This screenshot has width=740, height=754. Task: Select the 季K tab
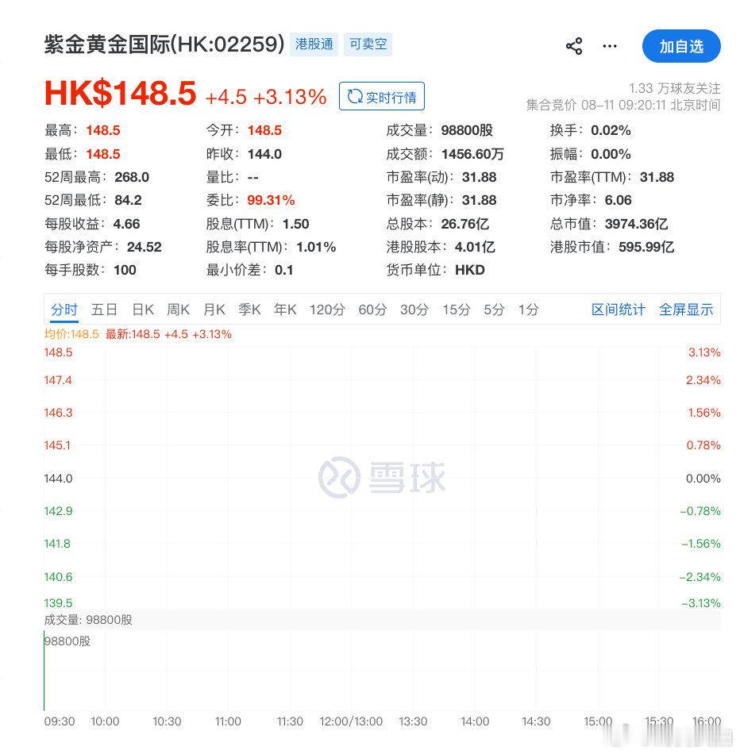pyautogui.click(x=249, y=310)
